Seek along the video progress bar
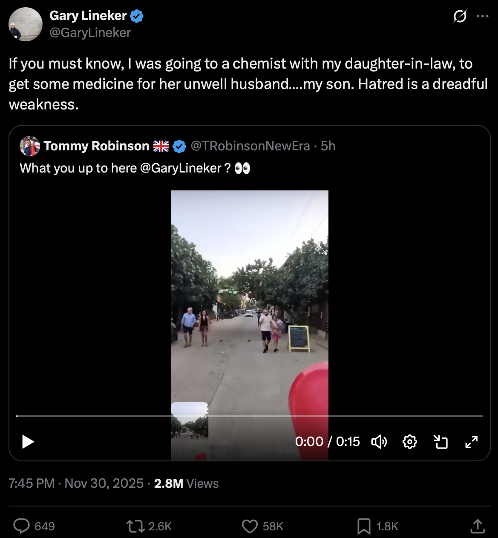Image resolution: width=498 pixels, height=538 pixels. (x=250, y=416)
